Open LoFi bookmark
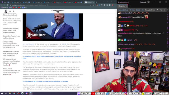 point(15,8)
